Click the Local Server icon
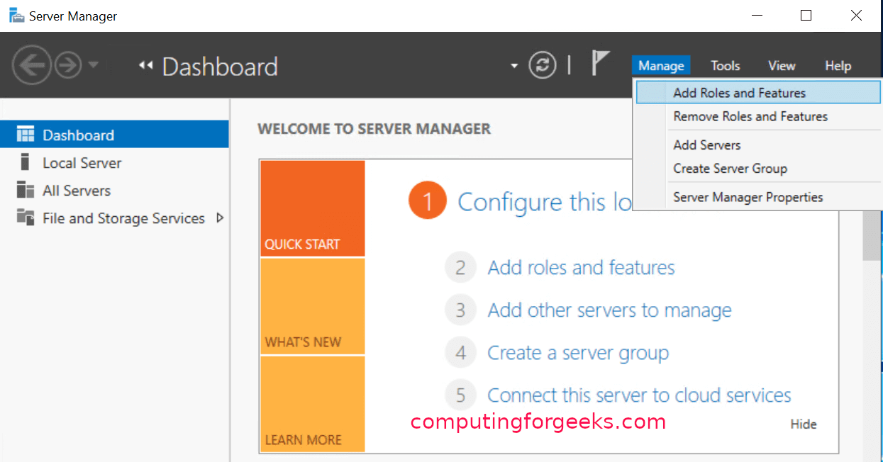Viewport: 883px width, 462px height. [x=26, y=162]
